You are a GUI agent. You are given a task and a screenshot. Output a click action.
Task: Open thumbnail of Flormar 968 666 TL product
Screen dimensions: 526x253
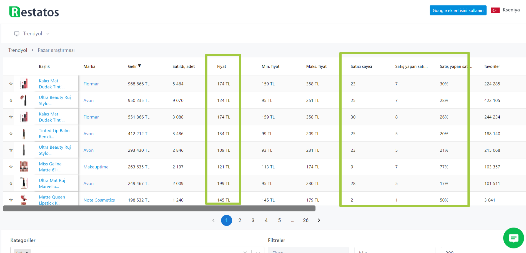(x=24, y=84)
